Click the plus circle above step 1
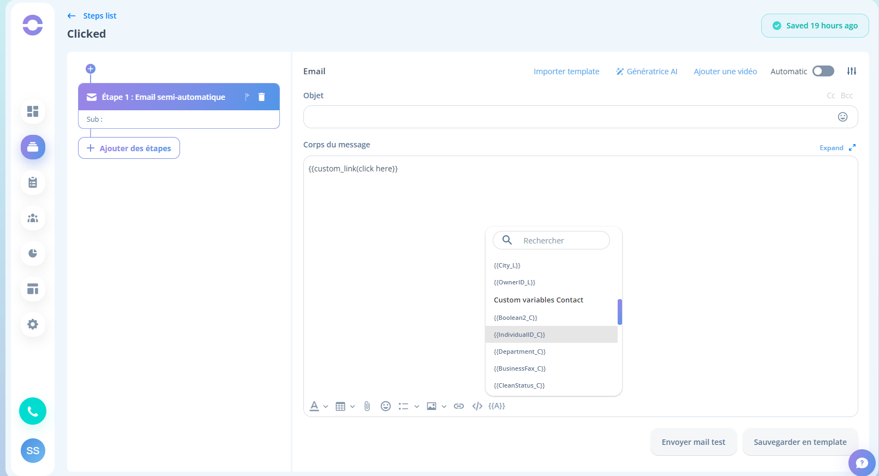The width and height of the screenshot is (879, 476). click(x=91, y=69)
